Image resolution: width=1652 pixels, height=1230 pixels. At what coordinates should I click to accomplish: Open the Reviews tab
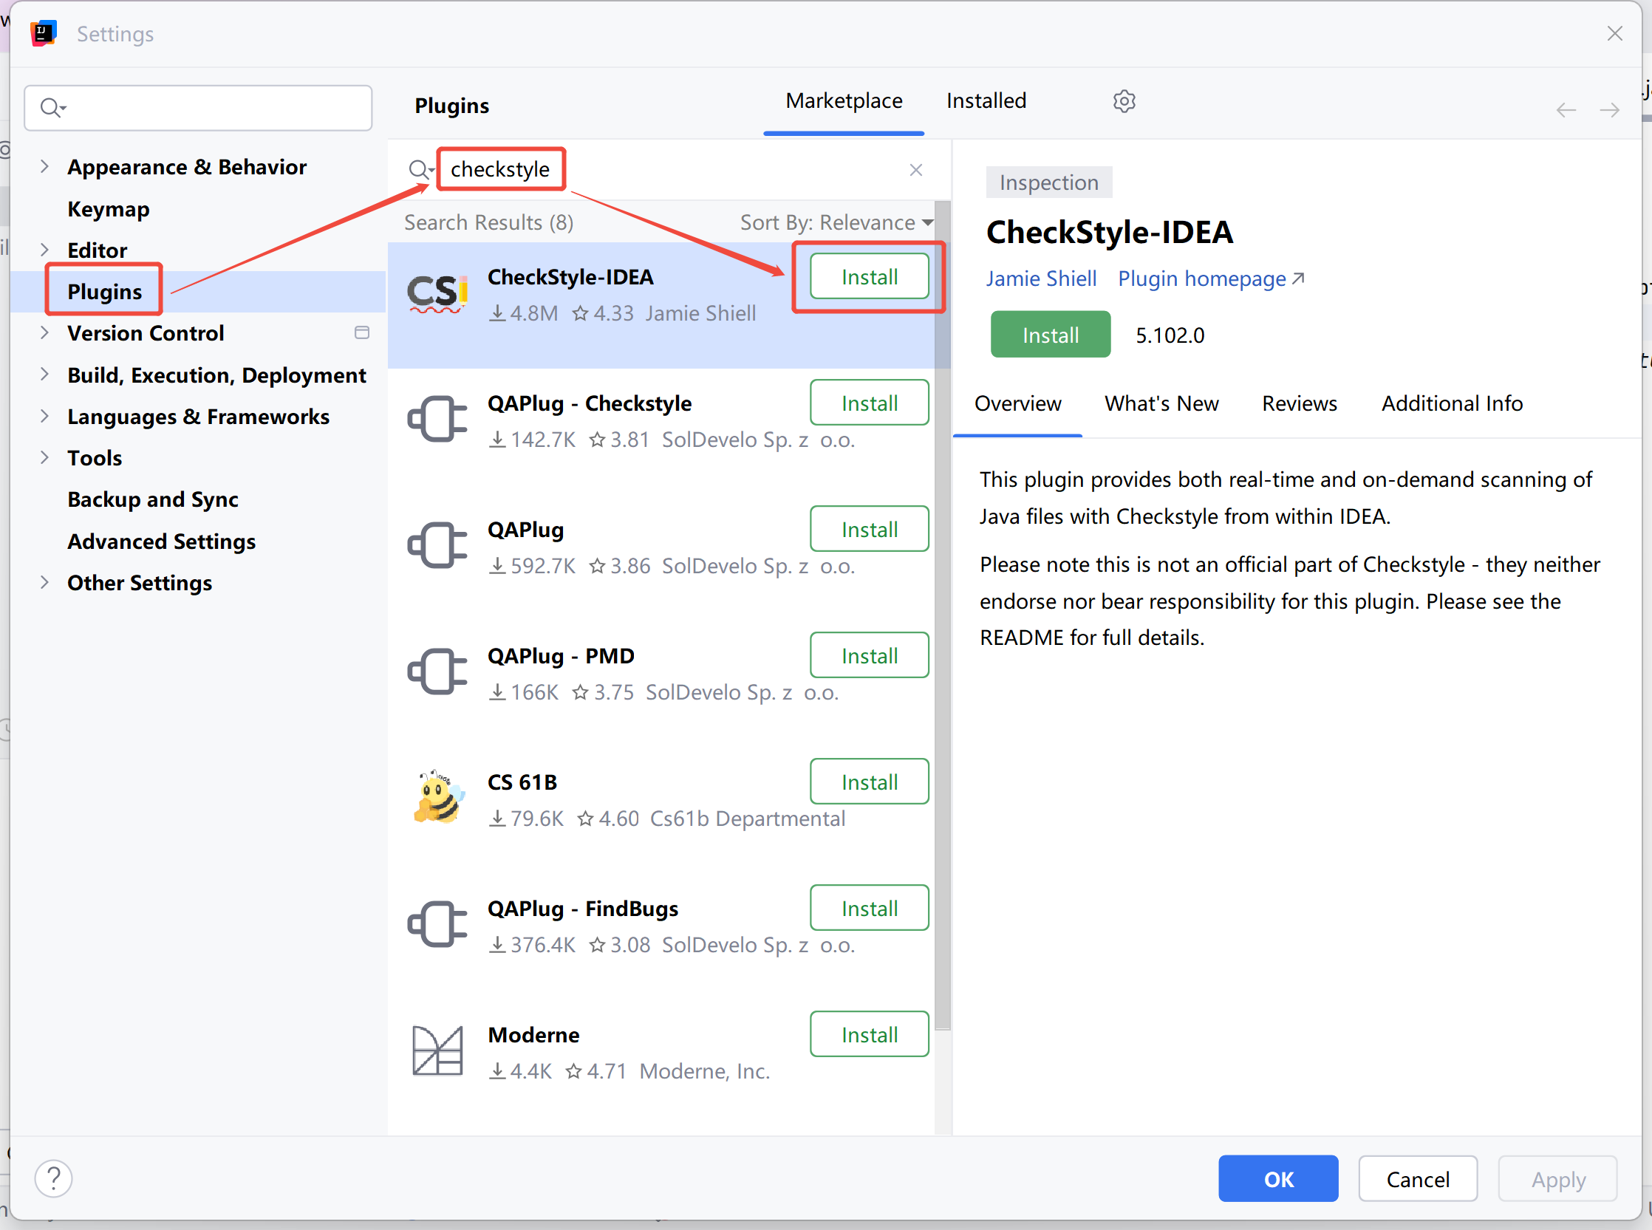[1299, 403]
